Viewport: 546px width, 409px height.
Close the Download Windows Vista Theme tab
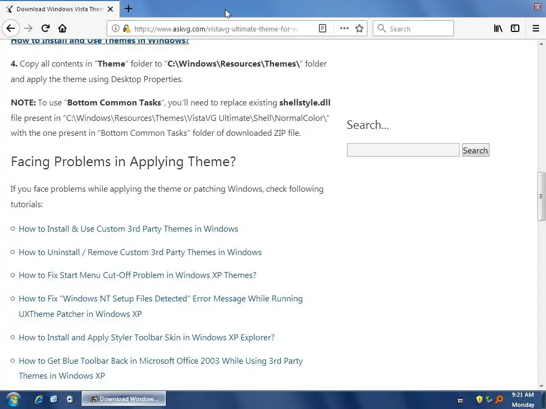click(x=110, y=9)
